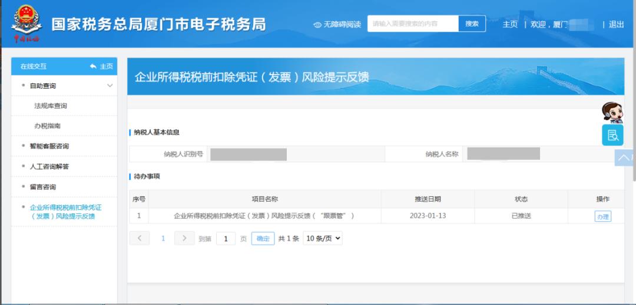
Task: Click the scroll-to-top arrow button
Action: coord(625,157)
